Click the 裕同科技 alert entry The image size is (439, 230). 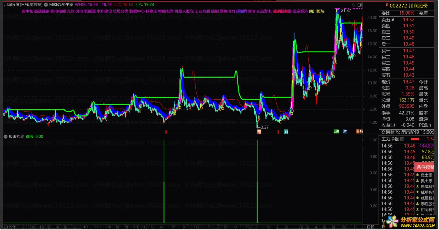427,210
